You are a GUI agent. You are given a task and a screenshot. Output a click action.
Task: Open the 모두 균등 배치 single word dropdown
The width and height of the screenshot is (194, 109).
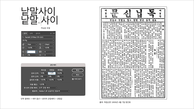[48, 88]
